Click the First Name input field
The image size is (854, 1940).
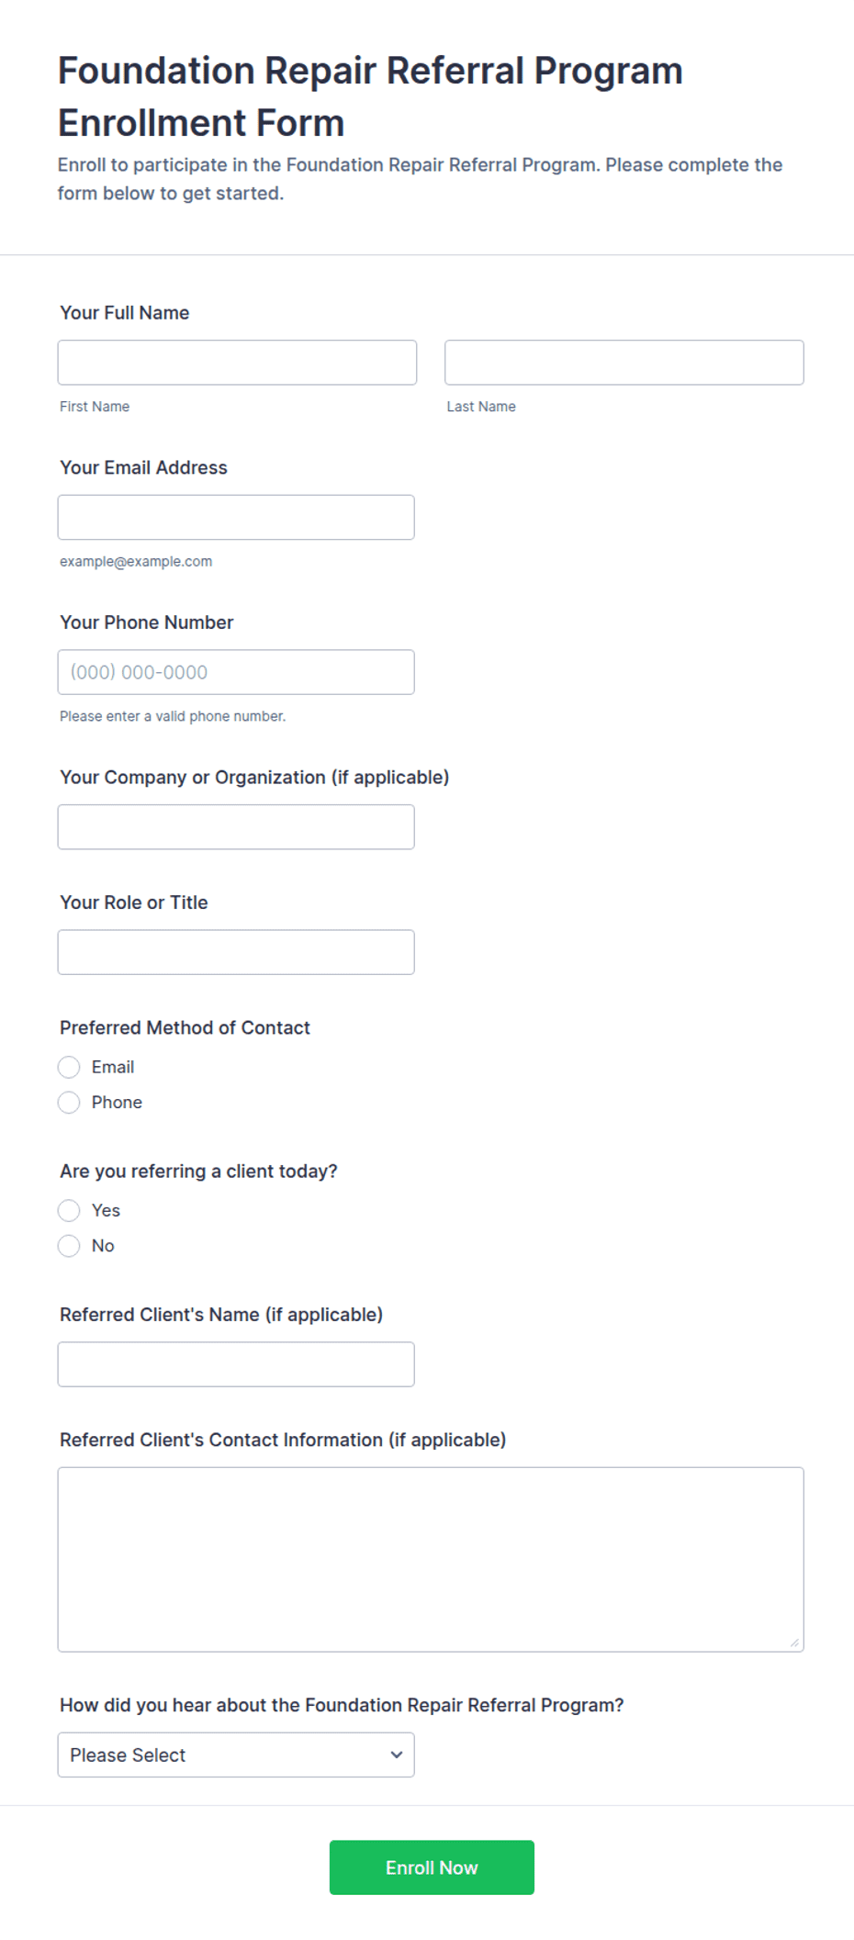(237, 363)
